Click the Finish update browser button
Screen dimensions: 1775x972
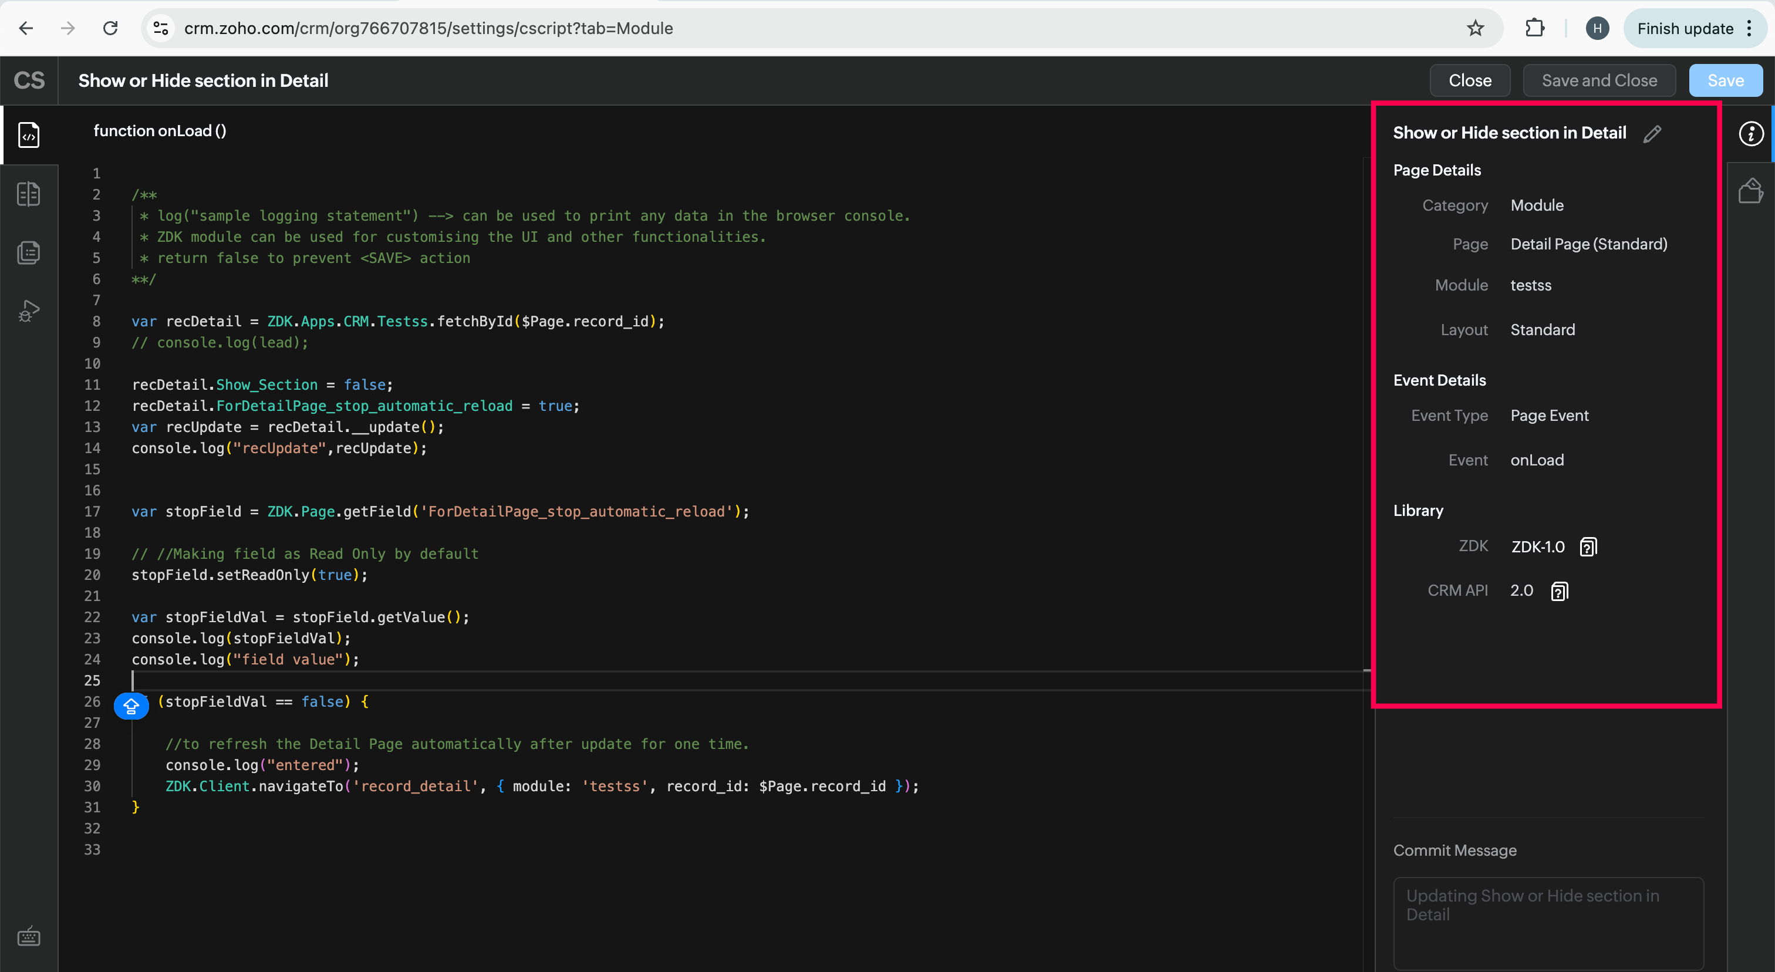click(1685, 28)
